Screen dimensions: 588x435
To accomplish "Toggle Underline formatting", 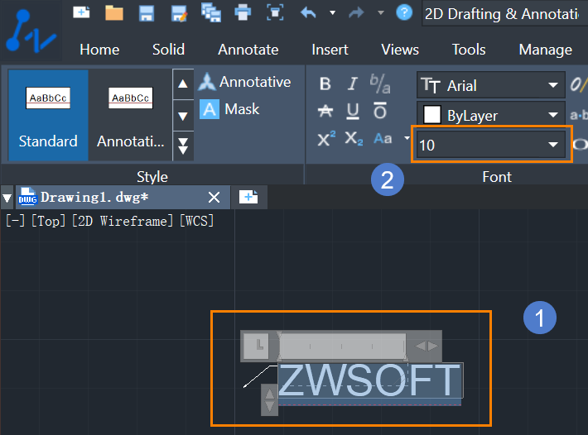I will click(353, 111).
